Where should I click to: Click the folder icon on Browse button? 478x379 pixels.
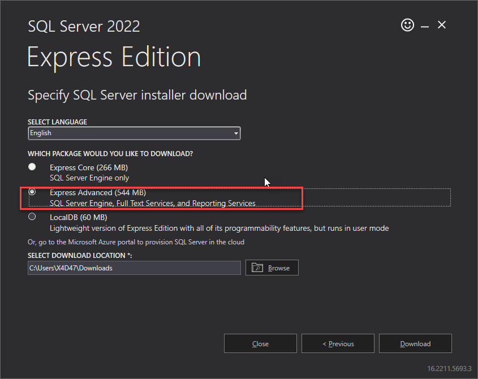257,268
